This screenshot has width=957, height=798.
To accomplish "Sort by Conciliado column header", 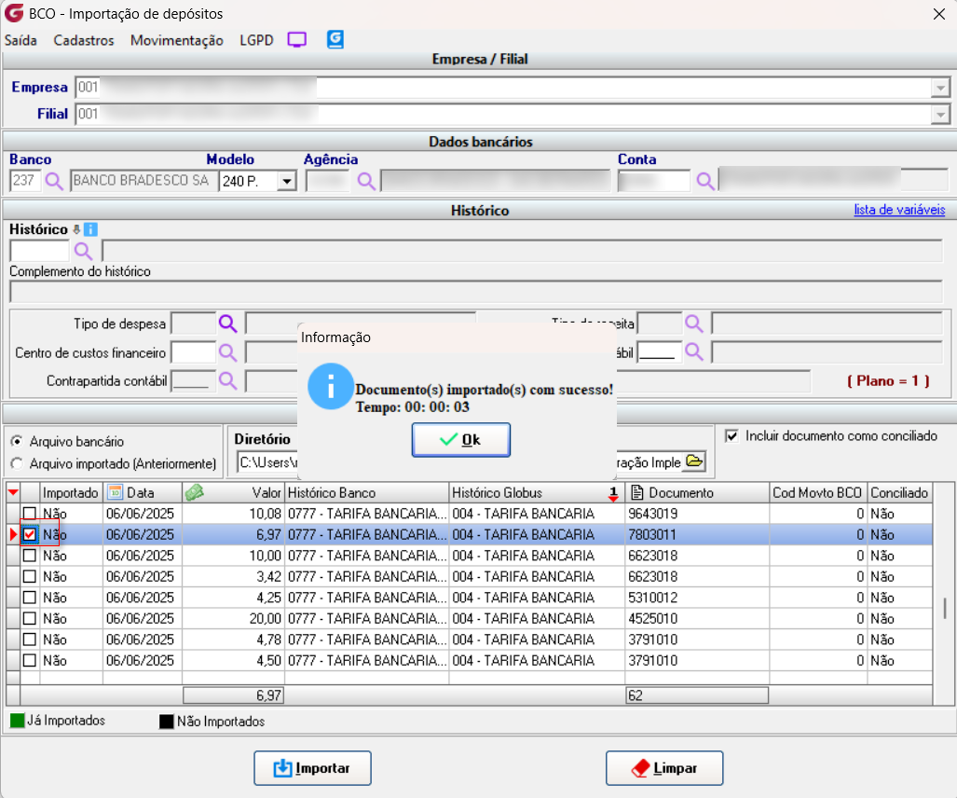I will coord(899,493).
